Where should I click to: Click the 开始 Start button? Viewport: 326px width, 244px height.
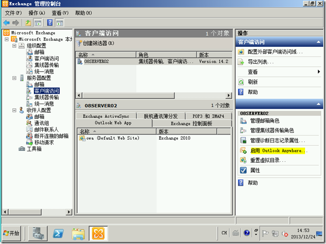pos(11,234)
